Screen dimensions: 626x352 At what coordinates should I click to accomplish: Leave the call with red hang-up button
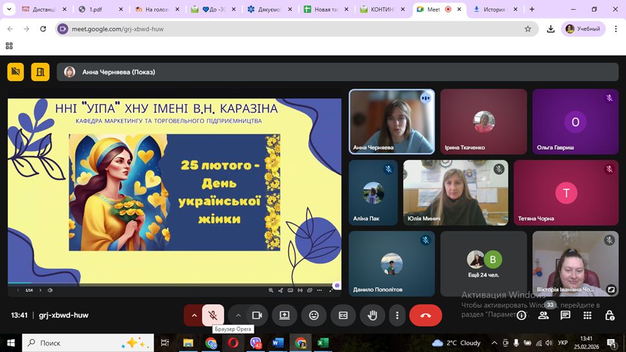(x=425, y=315)
